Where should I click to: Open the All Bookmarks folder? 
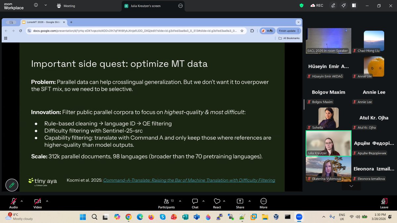(x=289, y=38)
